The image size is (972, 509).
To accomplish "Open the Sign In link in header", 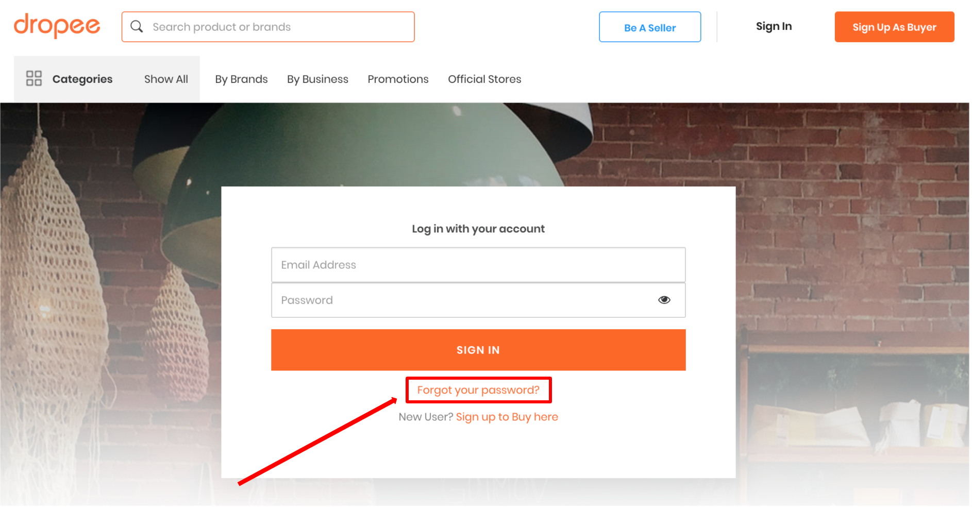I will [773, 26].
